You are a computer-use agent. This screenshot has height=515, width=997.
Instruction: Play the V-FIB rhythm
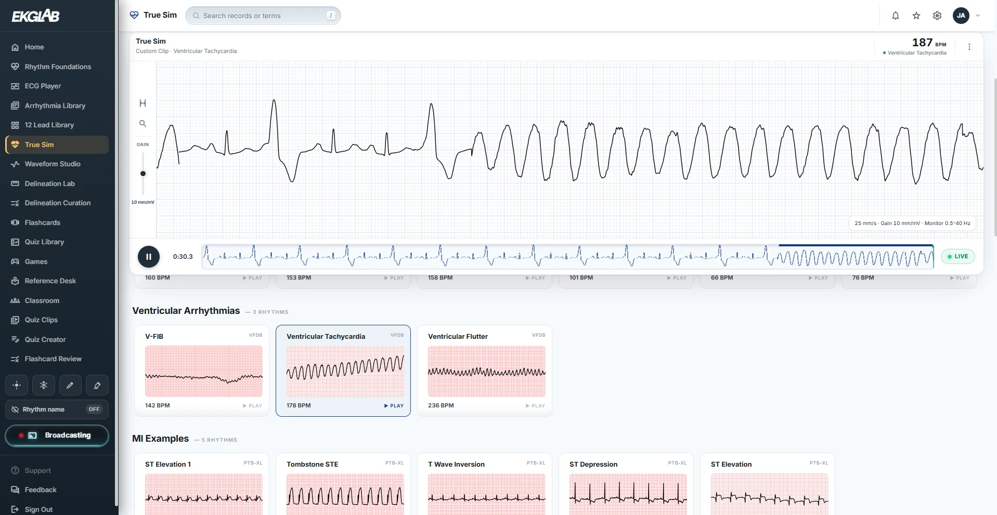pyautogui.click(x=252, y=406)
